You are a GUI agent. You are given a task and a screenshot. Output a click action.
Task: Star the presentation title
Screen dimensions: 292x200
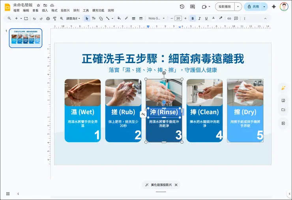point(38,5)
